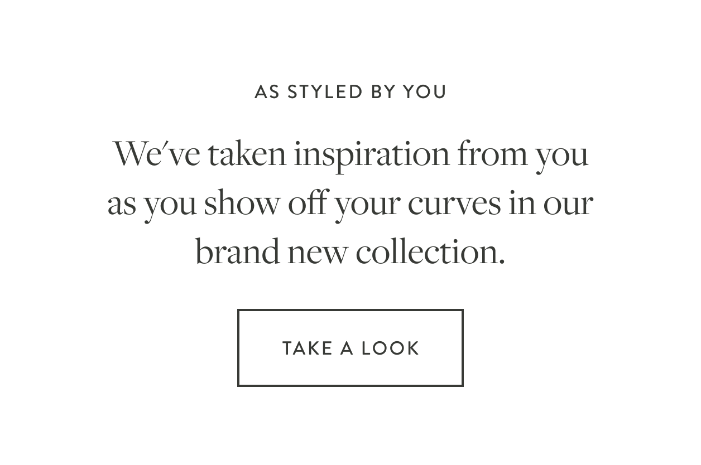Click the word "LOOK" inside the button
This screenshot has height=465, width=701.
pos(390,348)
